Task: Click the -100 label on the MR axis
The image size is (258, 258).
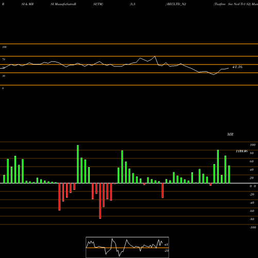Action: click(252, 228)
